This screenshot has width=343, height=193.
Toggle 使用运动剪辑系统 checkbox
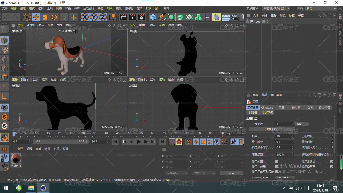click(x=276, y=172)
